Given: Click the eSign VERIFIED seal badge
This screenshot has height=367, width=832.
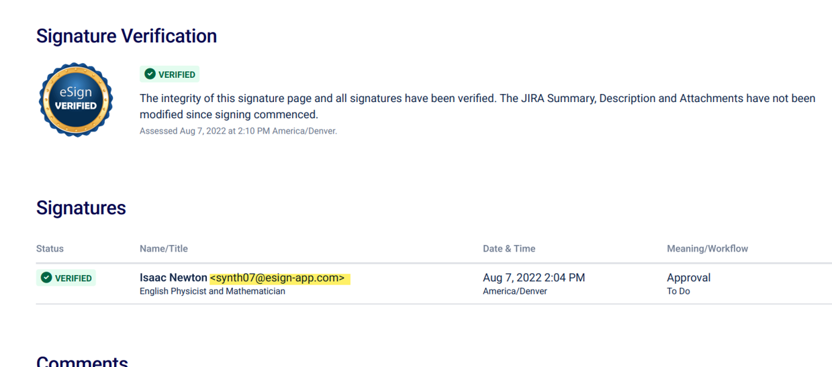Looking at the screenshot, I should click(76, 99).
